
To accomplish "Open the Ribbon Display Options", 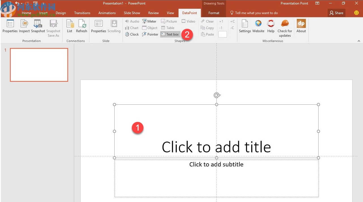I will pyautogui.click(x=317, y=3).
